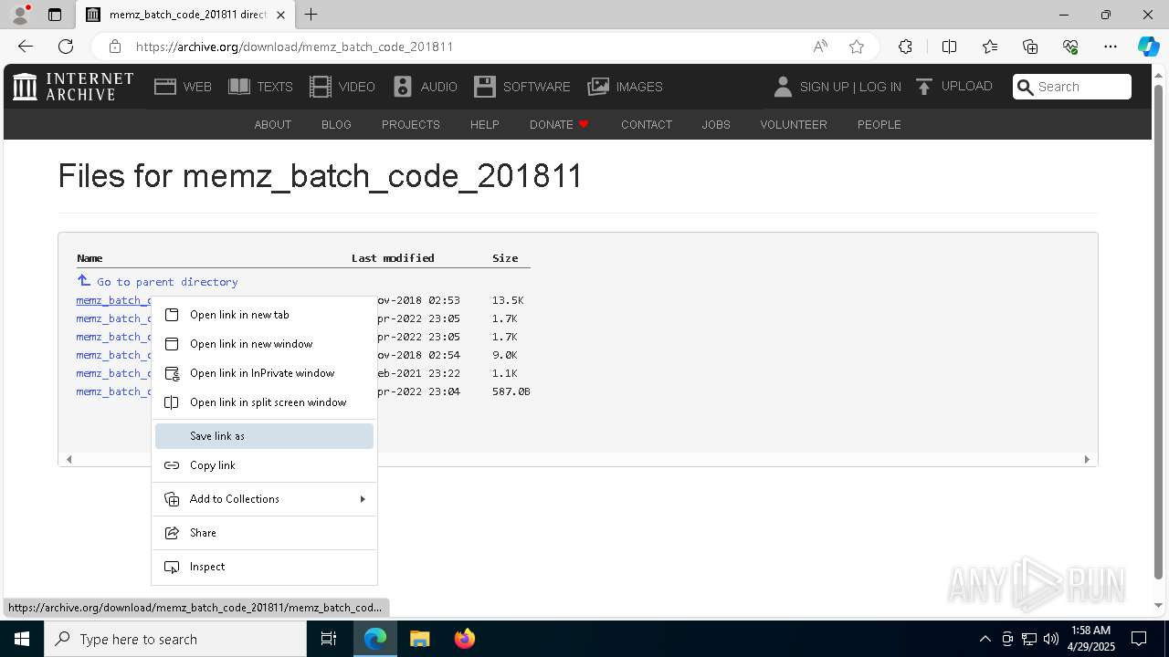
Task: Click the Read aloud icon in address bar
Action: (820, 47)
